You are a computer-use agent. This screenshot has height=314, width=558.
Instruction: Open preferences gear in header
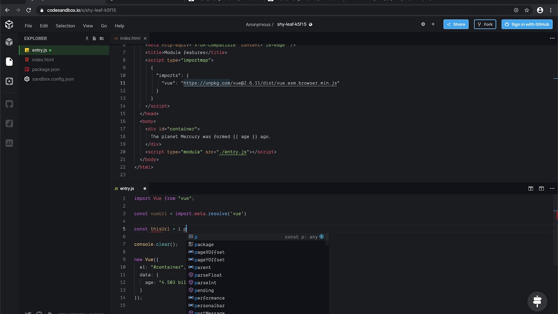pyautogui.click(x=423, y=24)
